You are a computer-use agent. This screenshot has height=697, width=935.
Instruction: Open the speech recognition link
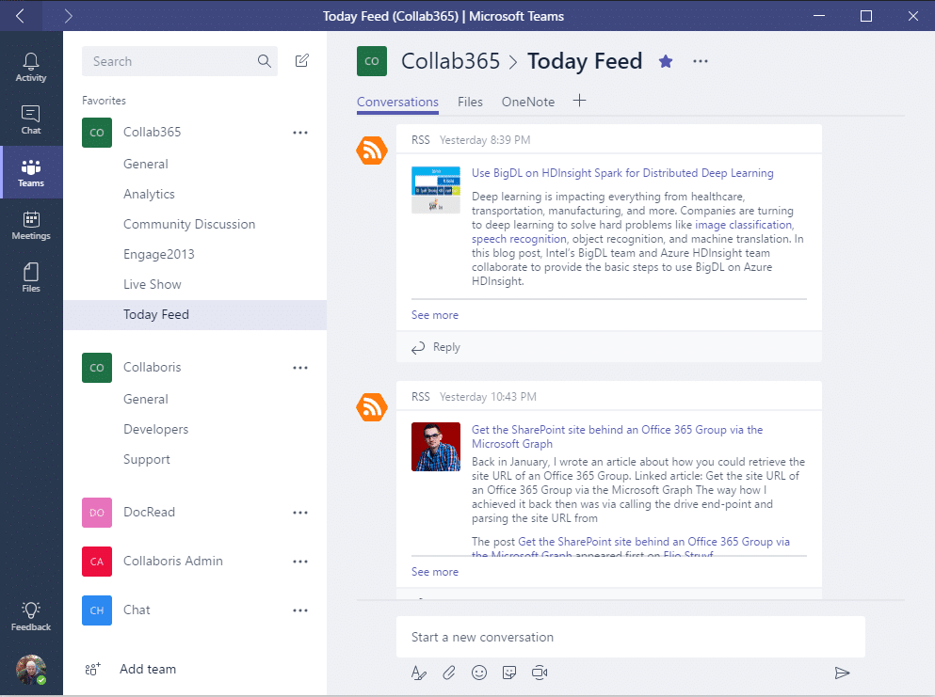[x=519, y=239]
